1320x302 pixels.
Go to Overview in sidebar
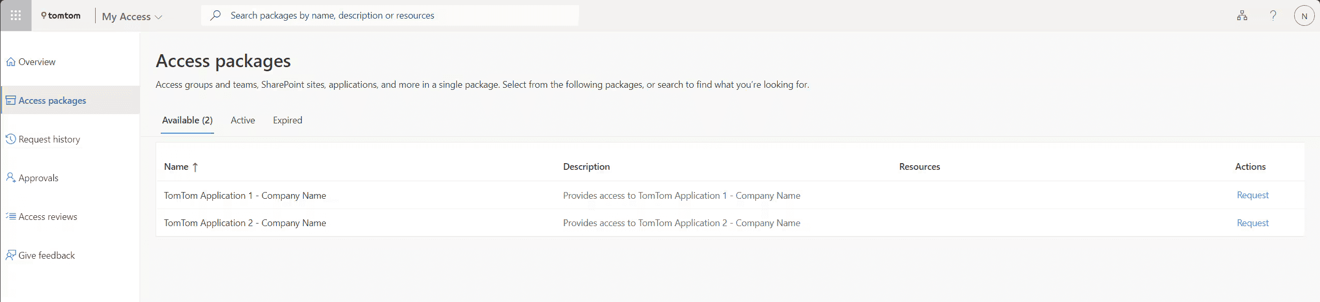[x=37, y=62]
